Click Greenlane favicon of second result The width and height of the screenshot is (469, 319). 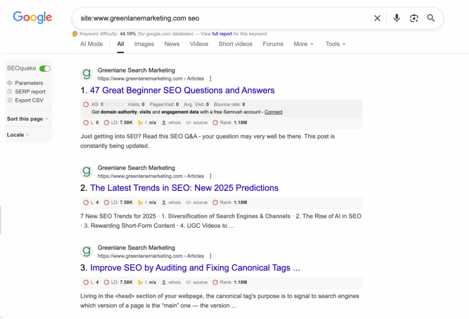point(86,172)
